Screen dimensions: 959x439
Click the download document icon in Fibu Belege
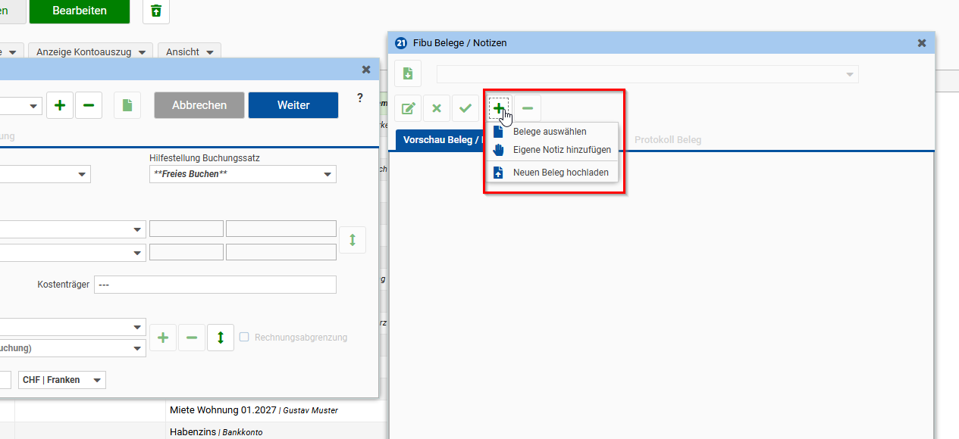[x=408, y=73]
